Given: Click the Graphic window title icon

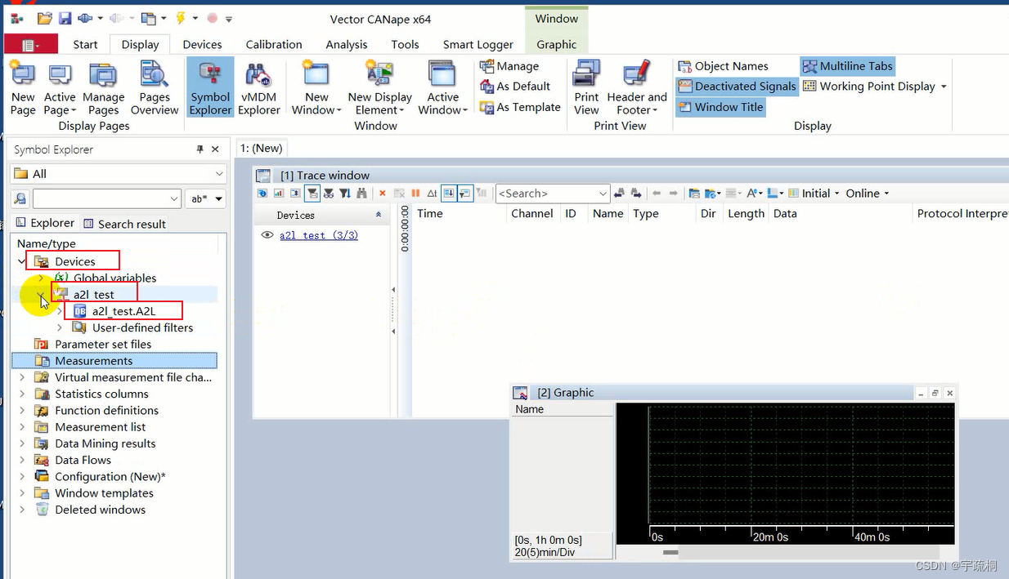Looking at the screenshot, I should point(520,393).
